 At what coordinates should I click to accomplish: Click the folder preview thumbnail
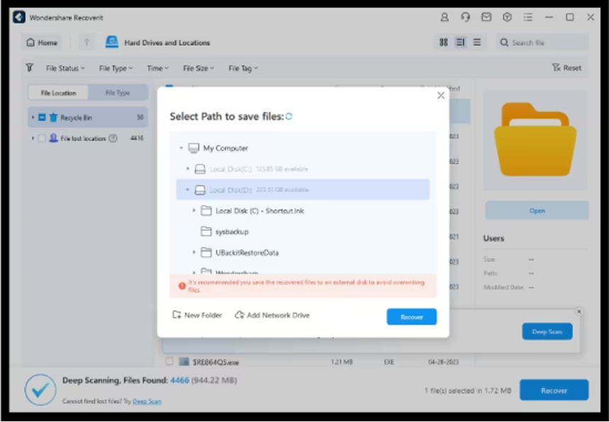(536, 140)
